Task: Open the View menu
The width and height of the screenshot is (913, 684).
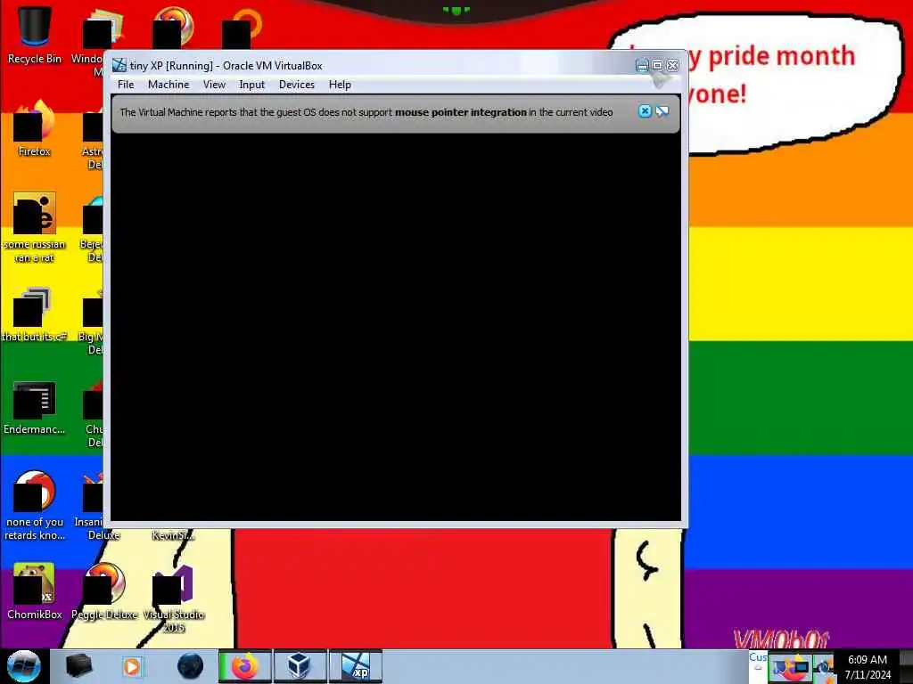Action: (x=214, y=85)
